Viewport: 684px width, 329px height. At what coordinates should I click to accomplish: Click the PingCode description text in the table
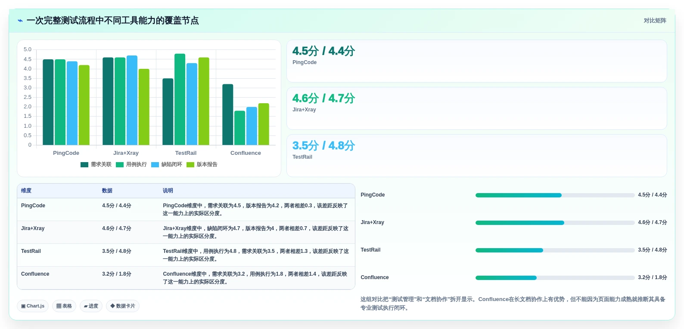[255, 209]
